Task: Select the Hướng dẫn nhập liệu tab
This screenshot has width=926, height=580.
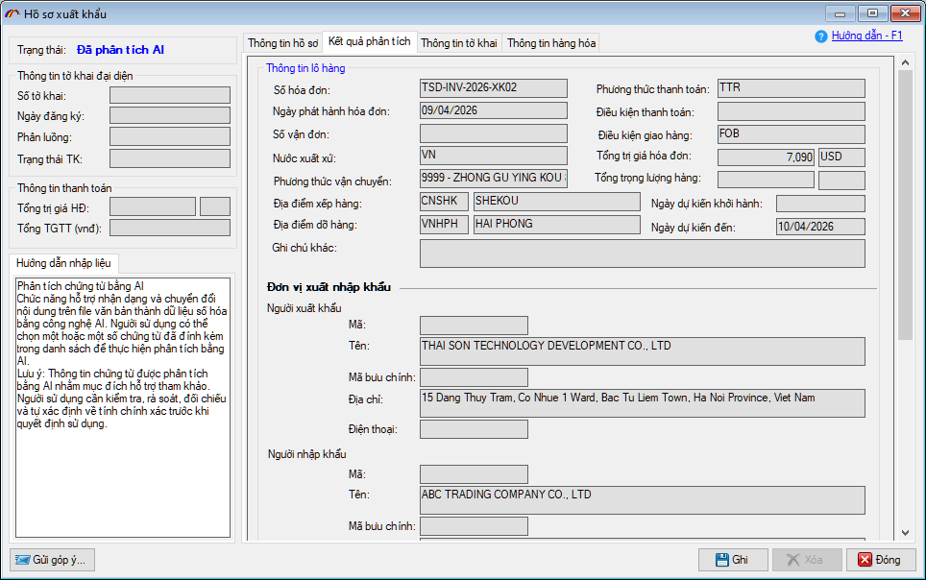Action: (x=63, y=263)
